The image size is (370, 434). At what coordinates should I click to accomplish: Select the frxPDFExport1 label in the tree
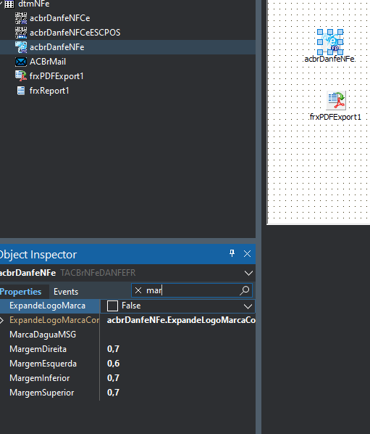click(56, 76)
